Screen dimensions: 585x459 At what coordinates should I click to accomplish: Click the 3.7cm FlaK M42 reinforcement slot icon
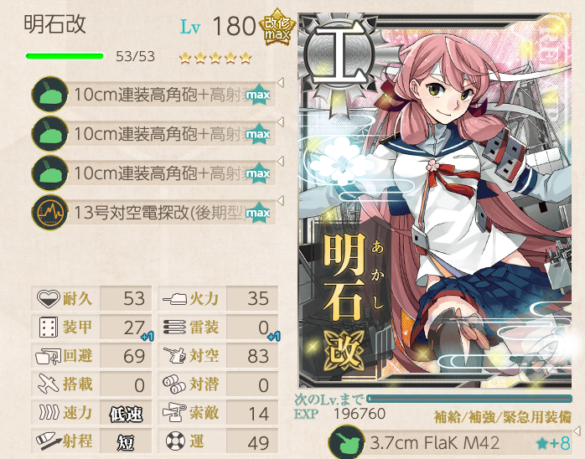pos(346,442)
